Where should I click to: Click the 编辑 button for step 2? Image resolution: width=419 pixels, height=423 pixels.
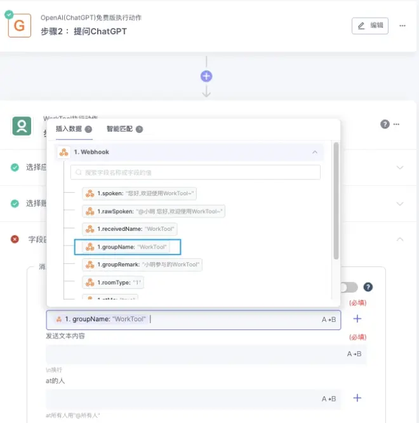coord(369,25)
